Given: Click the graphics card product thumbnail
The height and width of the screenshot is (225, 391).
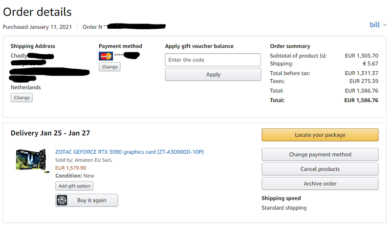Looking at the screenshot, I should 32,160.
